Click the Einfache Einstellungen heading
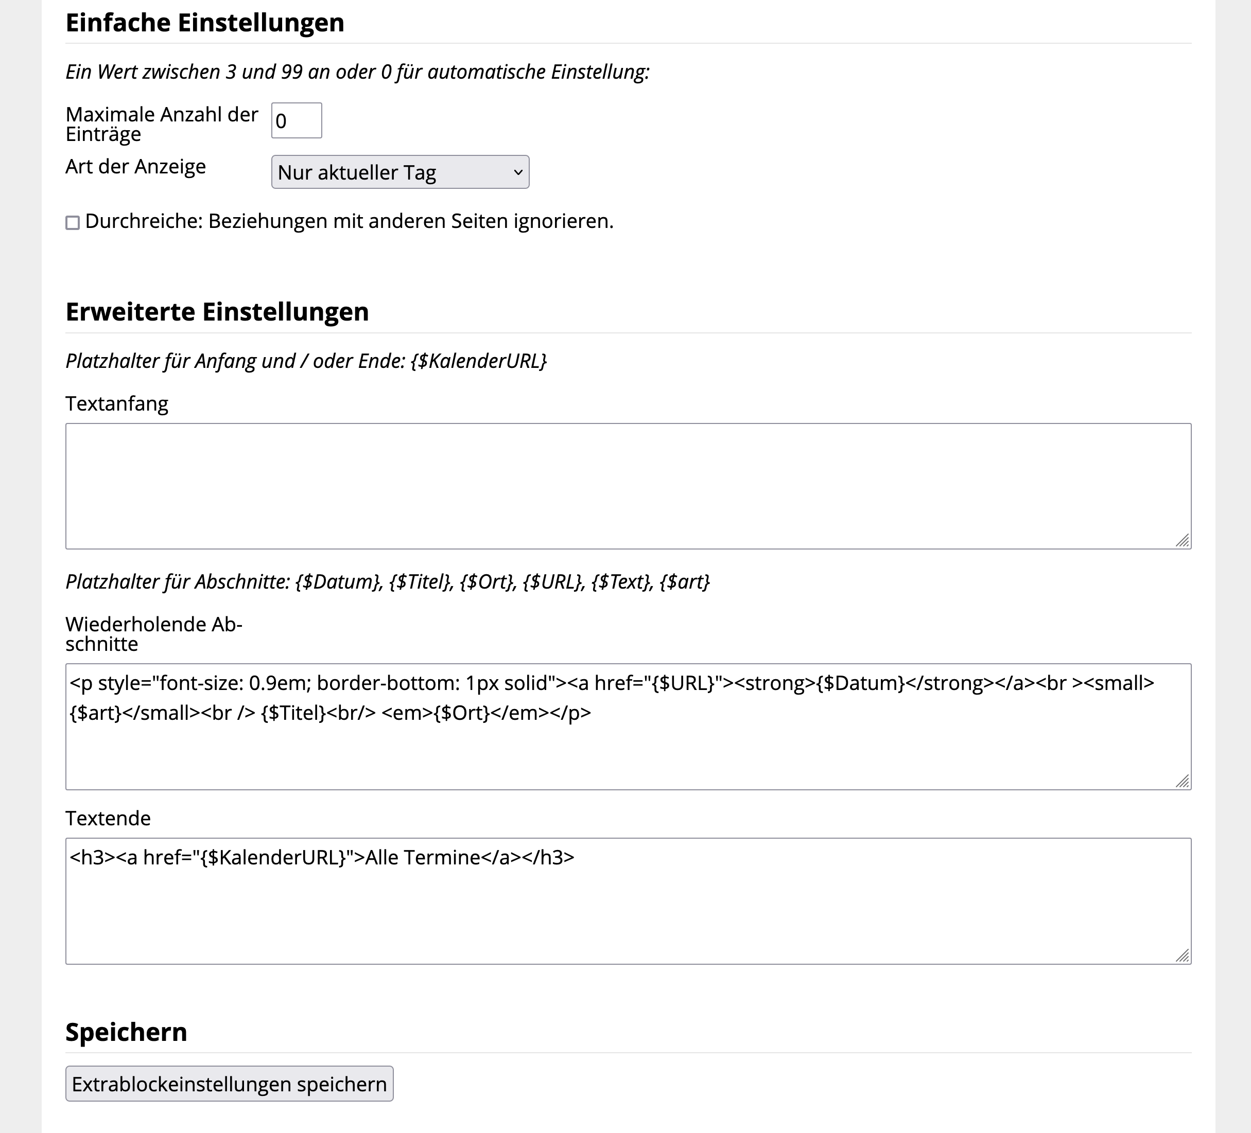The image size is (1251, 1133). pos(205,23)
